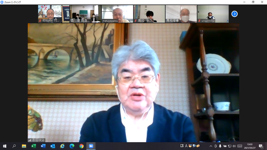Click muted microphone icon on 高知 thumbnail

tap(136, 21)
